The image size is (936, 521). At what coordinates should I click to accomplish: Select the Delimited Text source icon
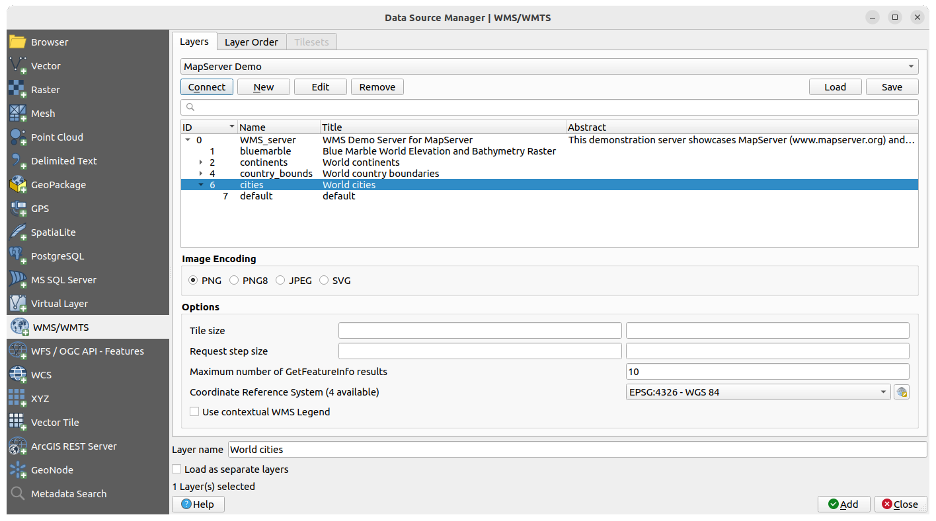[18, 161]
